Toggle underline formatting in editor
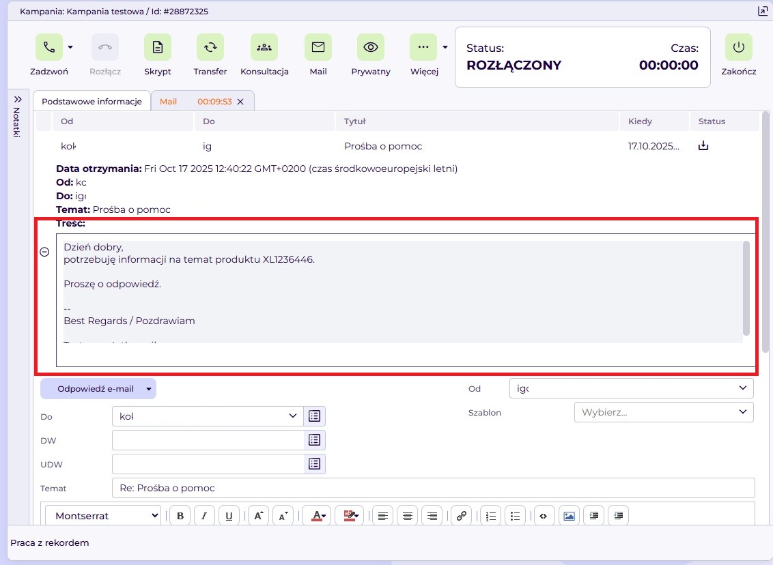773x565 pixels. 229,516
